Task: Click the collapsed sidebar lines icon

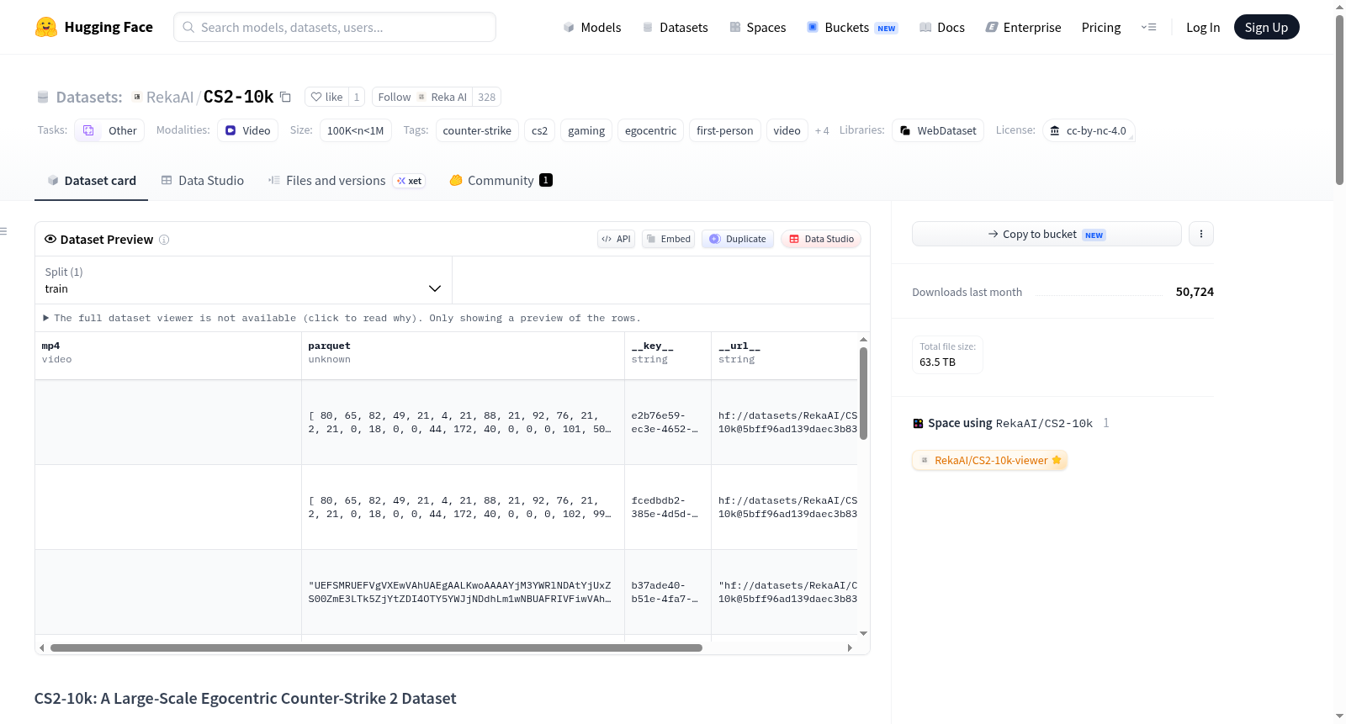Action: [3, 231]
